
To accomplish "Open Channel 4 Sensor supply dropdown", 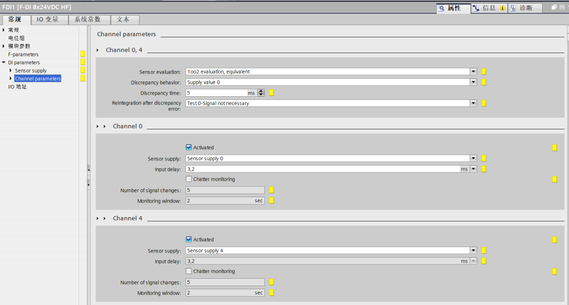I will point(473,250).
